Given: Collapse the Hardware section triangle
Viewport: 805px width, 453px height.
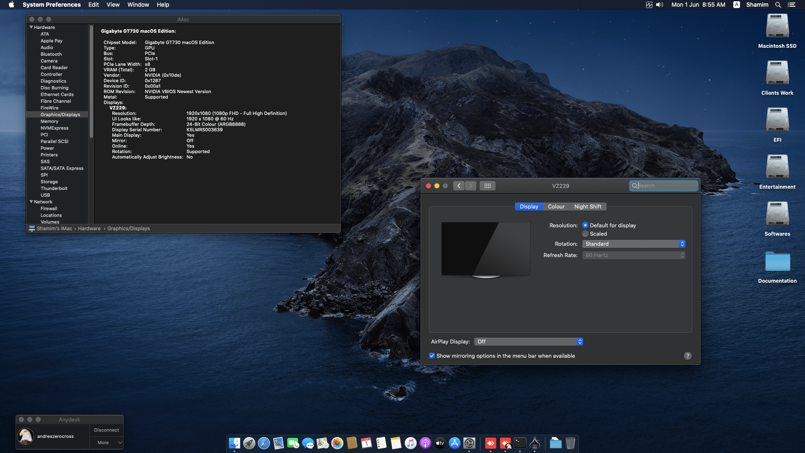Looking at the screenshot, I should click(x=31, y=27).
